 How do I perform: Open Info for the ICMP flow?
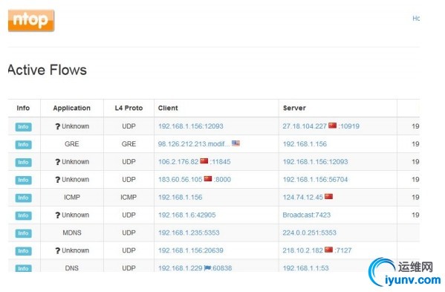pyautogui.click(x=23, y=198)
